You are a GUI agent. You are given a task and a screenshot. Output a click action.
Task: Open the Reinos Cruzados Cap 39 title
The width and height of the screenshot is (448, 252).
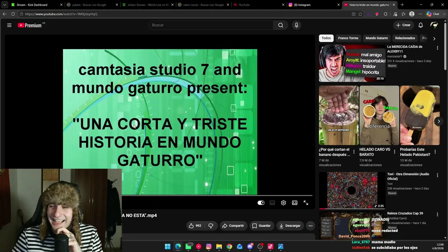click(x=405, y=213)
